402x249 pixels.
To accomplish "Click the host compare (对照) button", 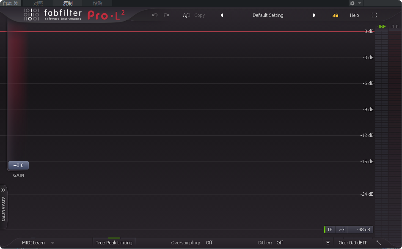I will click(38, 3).
